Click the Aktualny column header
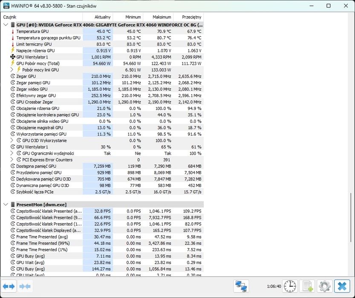Screen dimensions: 355x298 [98, 17]
